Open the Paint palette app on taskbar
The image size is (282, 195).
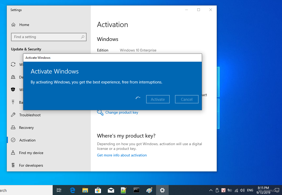149,190
